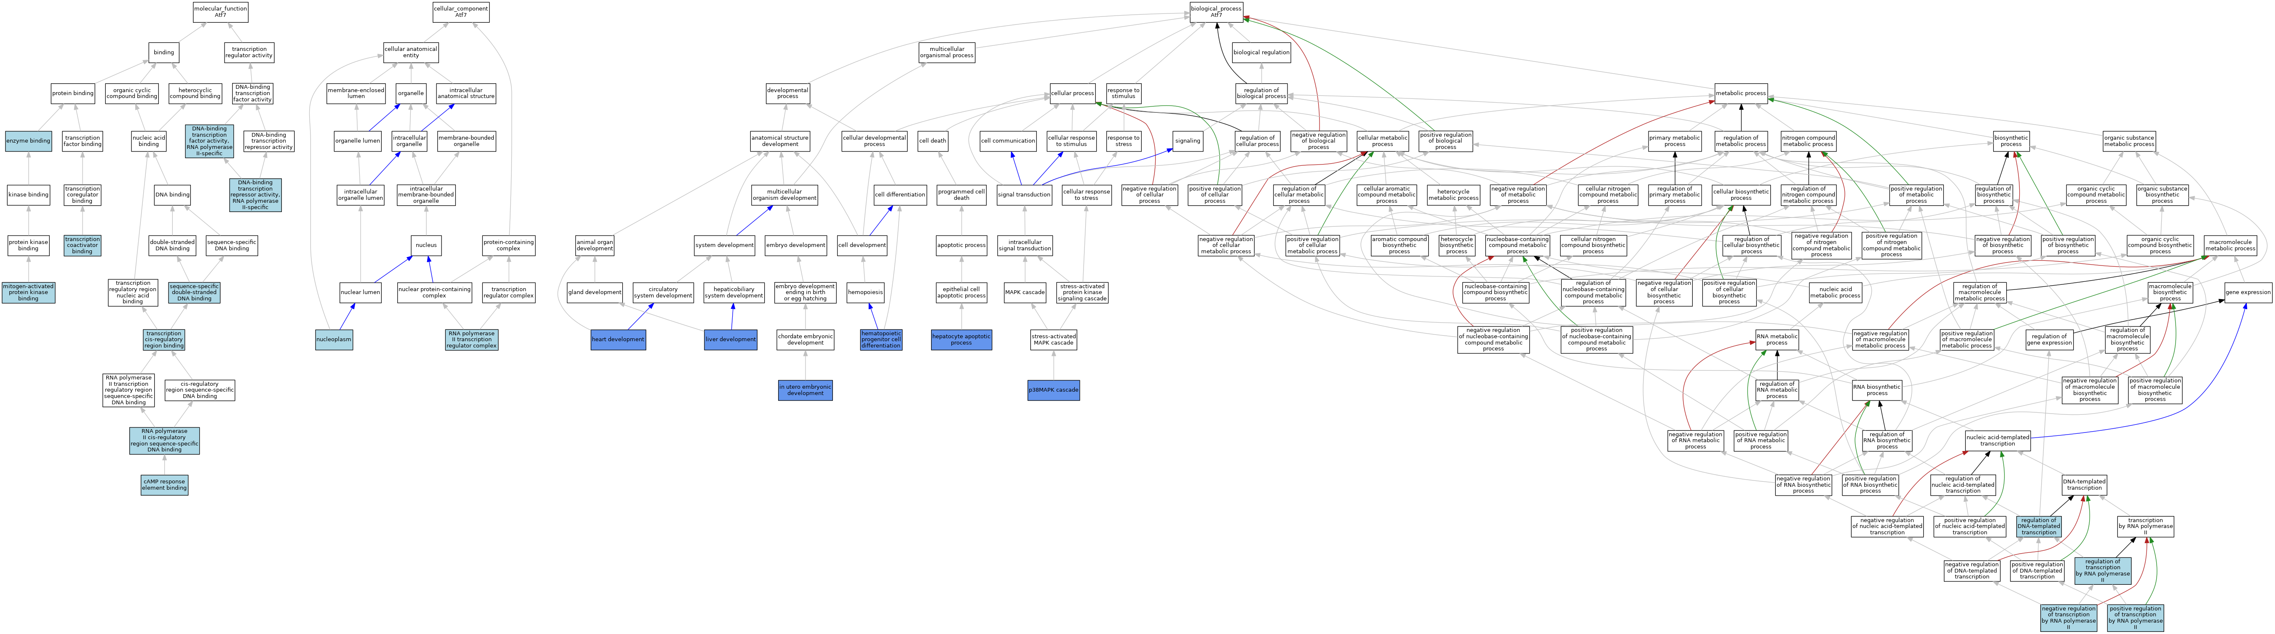Select 'transcription cis-regulatory region binding' node
Viewport: 2275px width, 634px height.
(x=164, y=340)
